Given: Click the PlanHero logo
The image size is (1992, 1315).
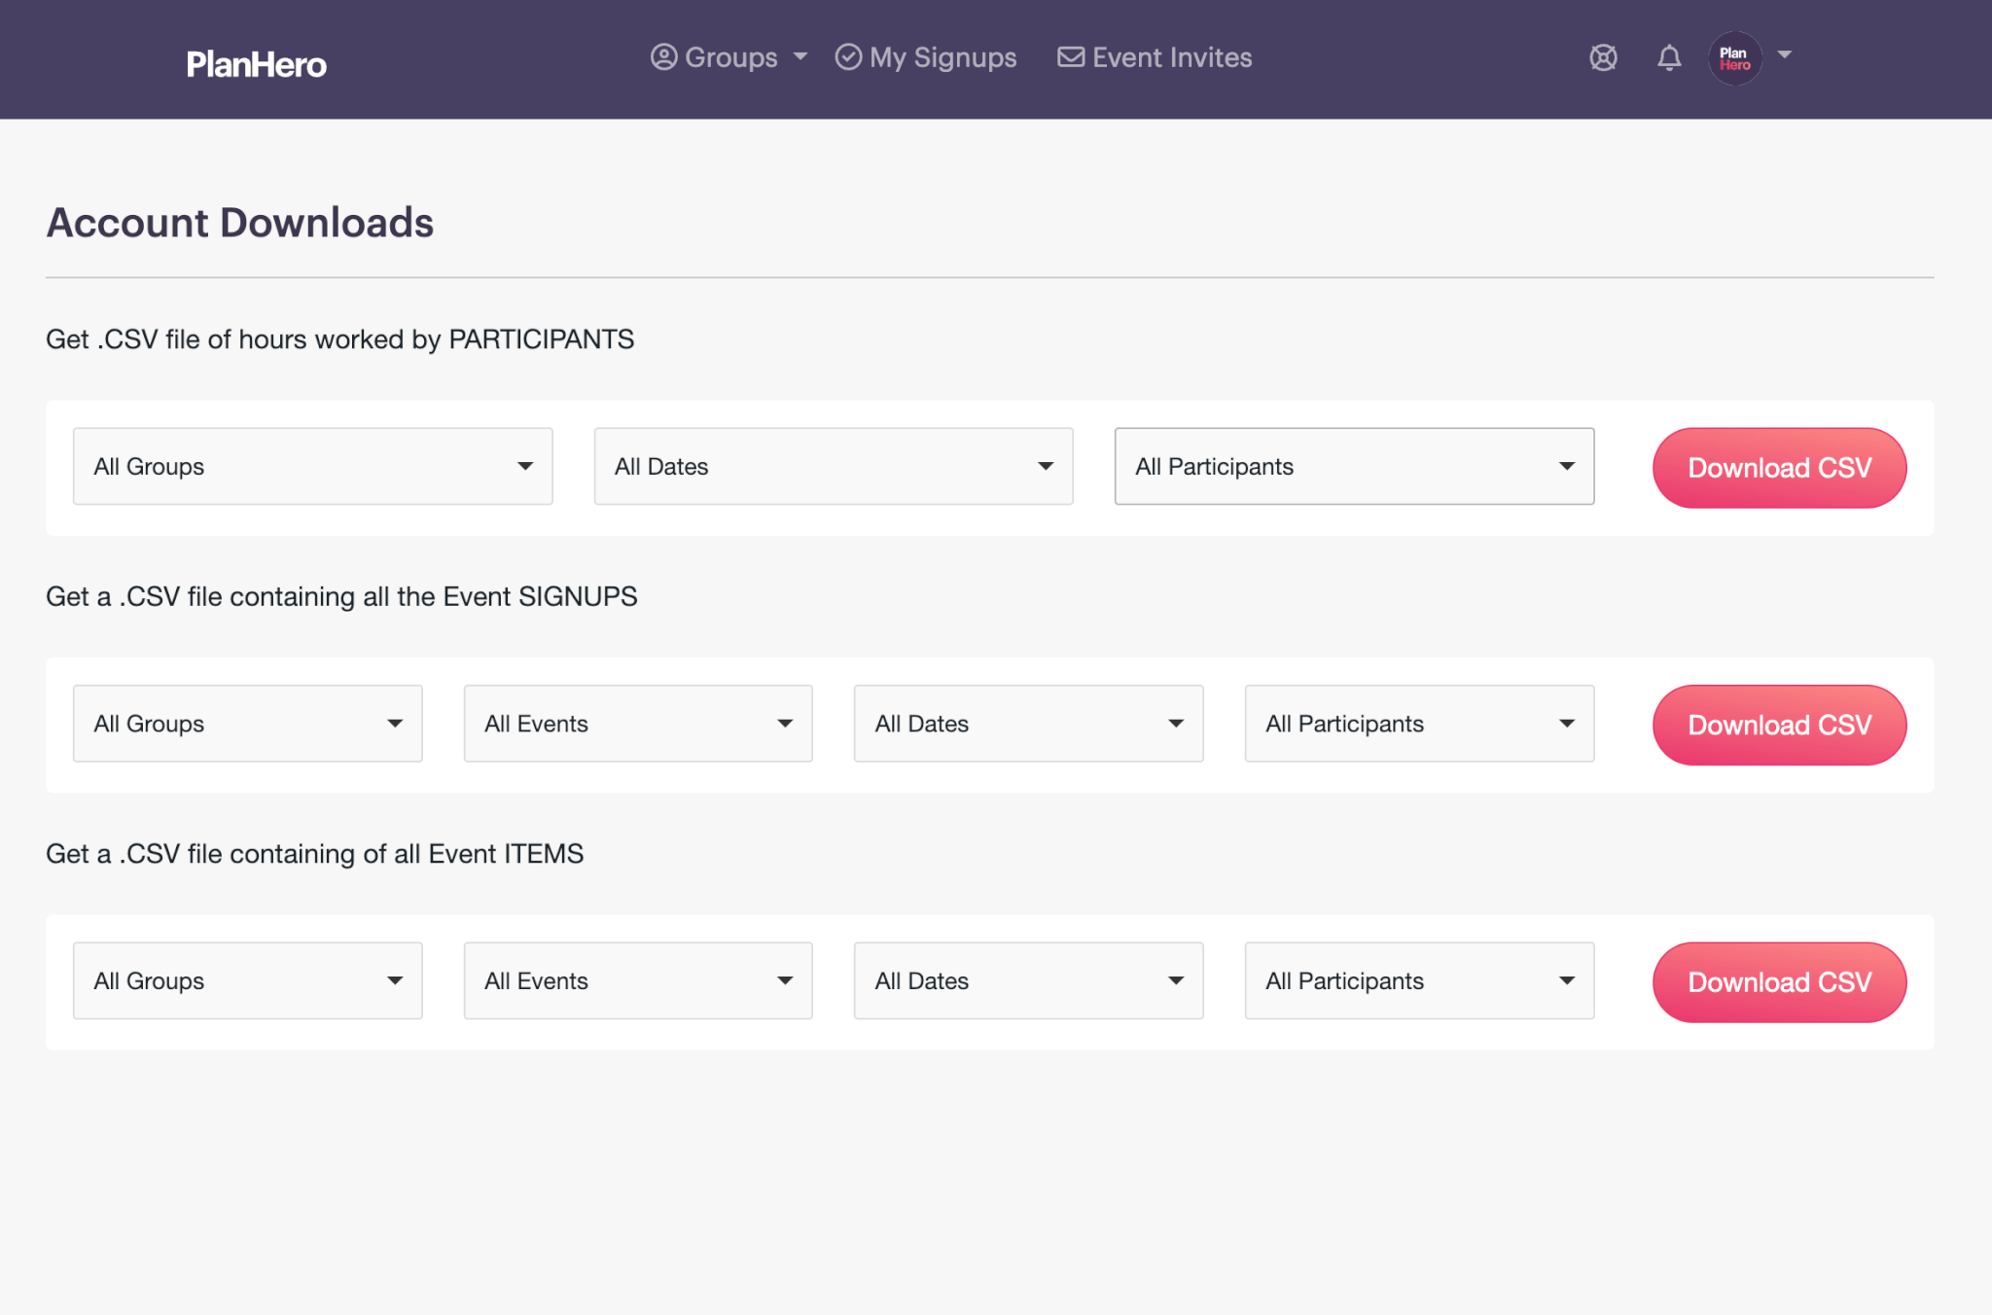Looking at the screenshot, I should point(256,64).
